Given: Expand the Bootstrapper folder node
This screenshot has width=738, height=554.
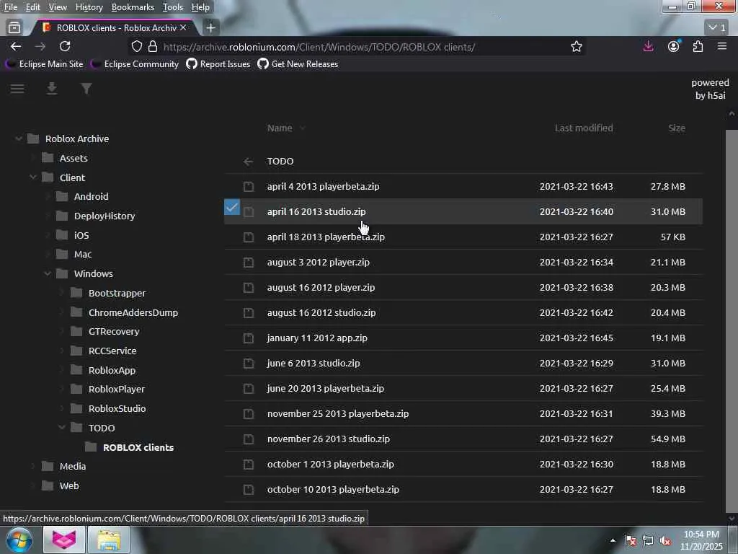Looking at the screenshot, I should click(62, 293).
